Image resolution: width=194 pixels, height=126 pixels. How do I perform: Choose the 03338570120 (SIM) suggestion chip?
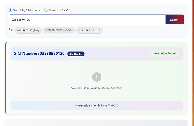[28, 30]
